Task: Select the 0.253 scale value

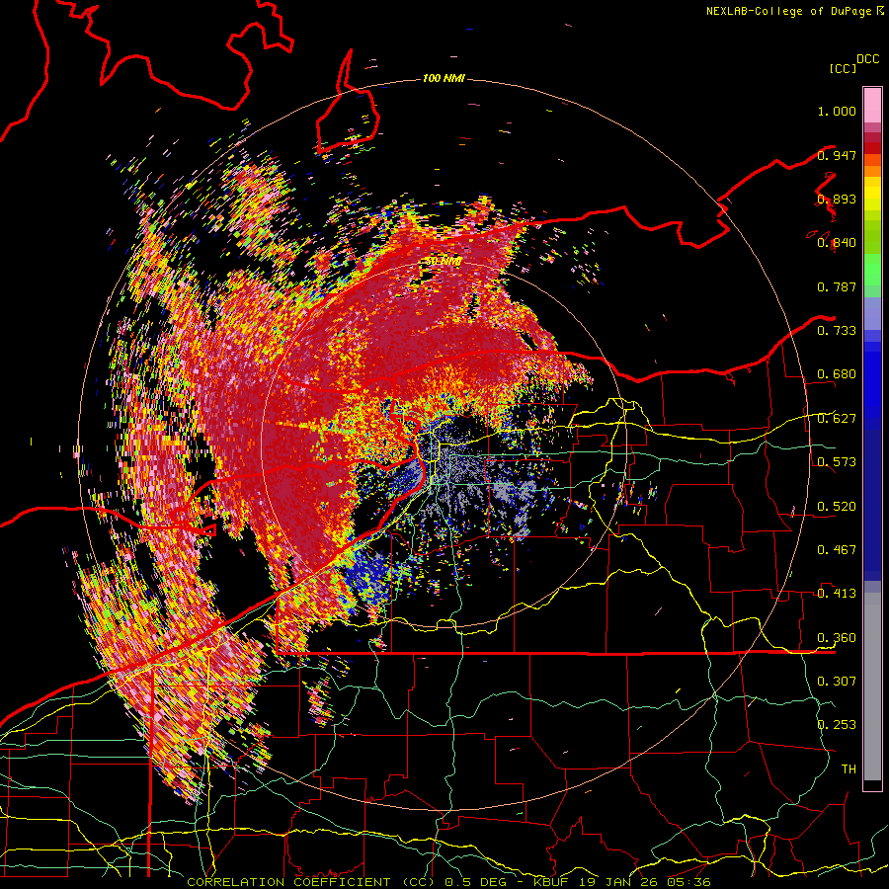Action: point(837,725)
